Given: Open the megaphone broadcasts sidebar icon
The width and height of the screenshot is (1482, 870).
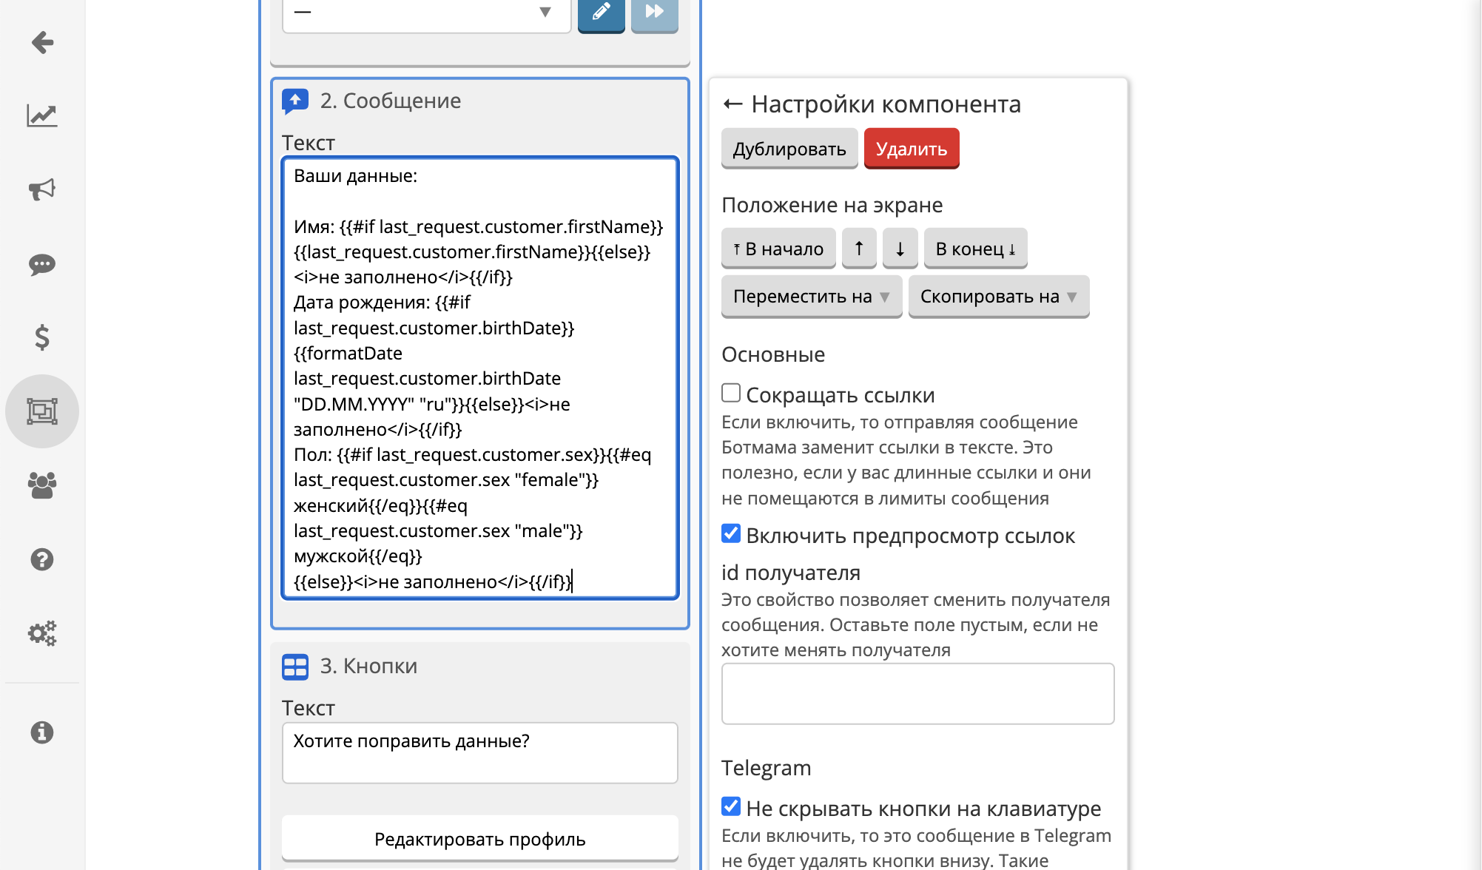Looking at the screenshot, I should pos(42,189).
